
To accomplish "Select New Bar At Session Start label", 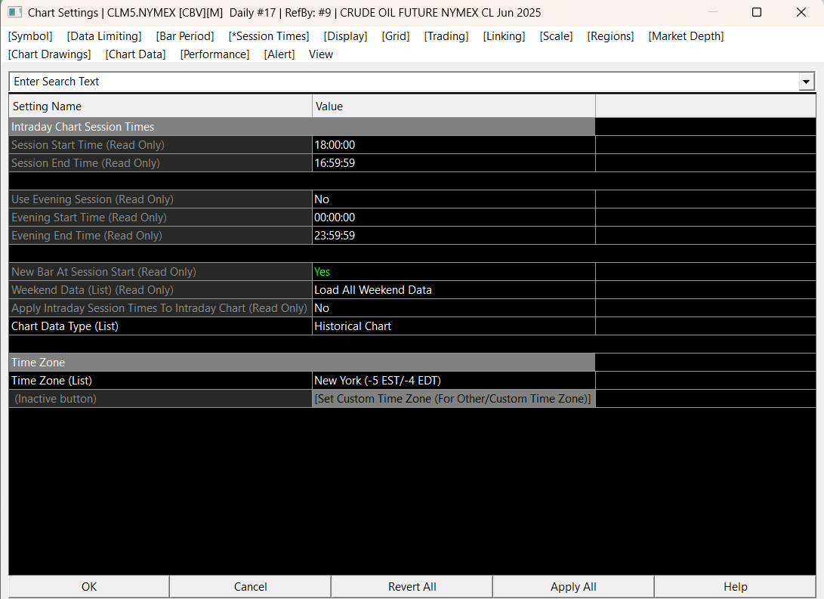I will 160,272.
